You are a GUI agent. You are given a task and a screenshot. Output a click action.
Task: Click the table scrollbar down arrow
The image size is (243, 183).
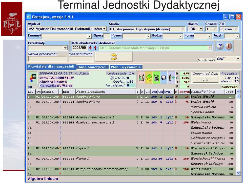(238, 173)
